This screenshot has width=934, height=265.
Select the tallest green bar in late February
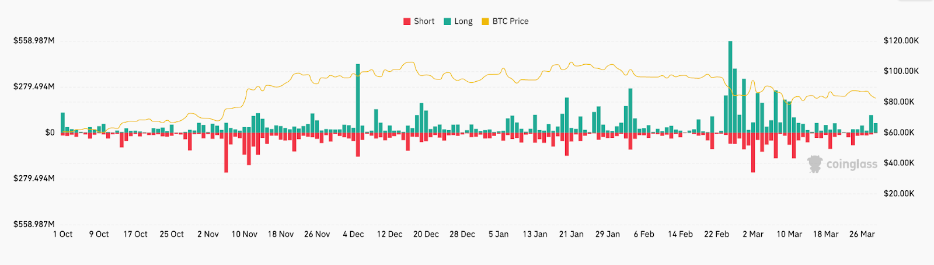tap(730, 86)
